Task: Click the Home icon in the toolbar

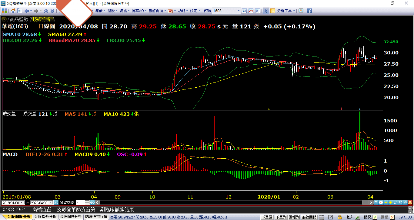Action: [x=13, y=11]
